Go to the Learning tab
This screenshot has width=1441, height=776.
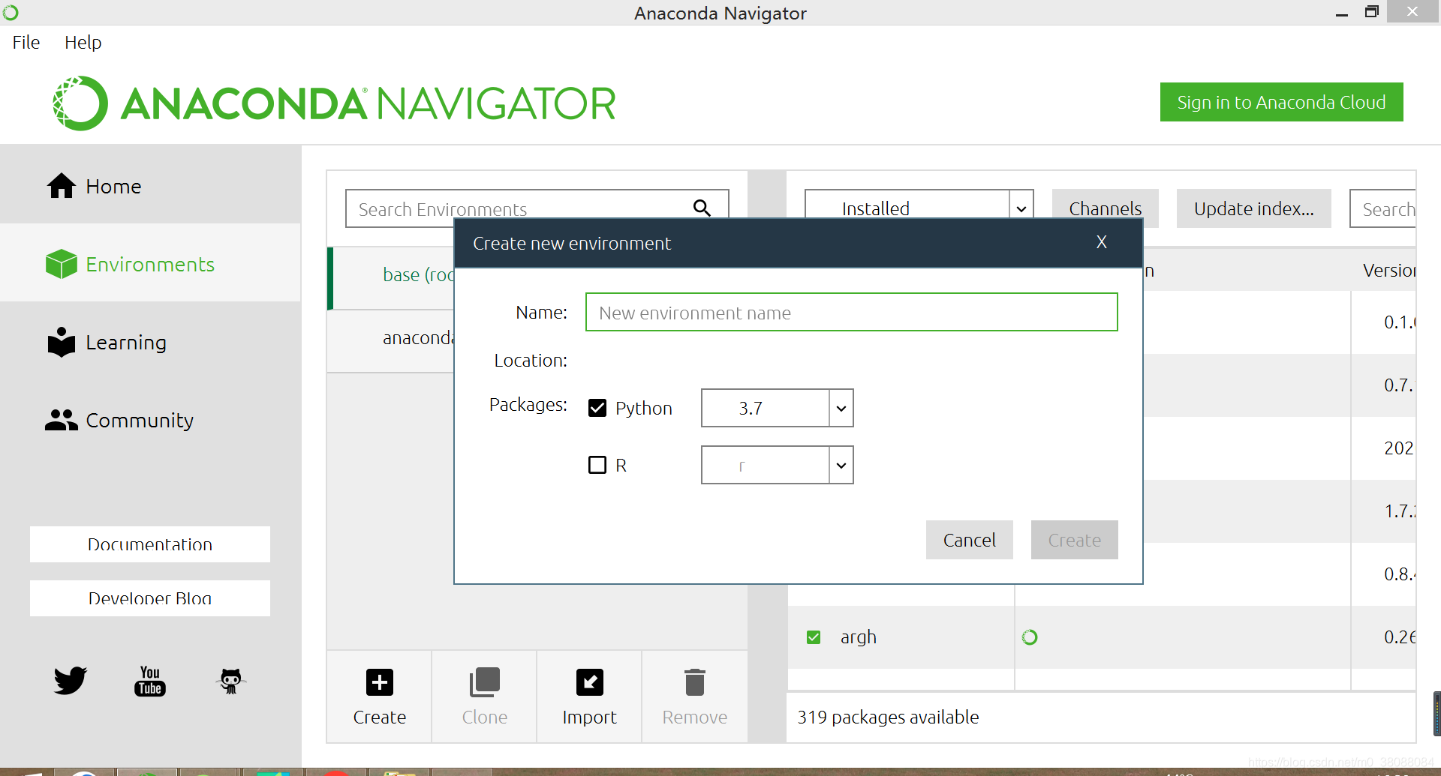pos(150,342)
